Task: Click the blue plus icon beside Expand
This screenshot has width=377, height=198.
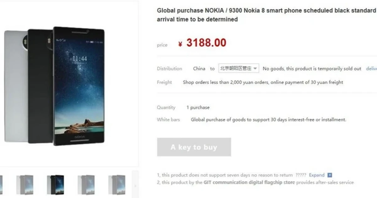Action: point(329,175)
